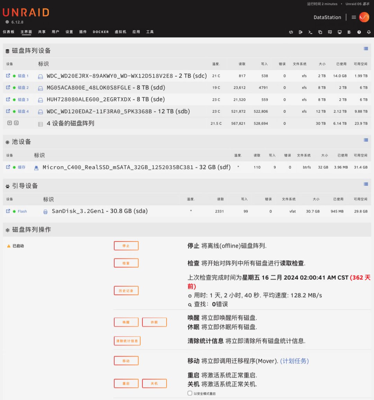
Task: Click the logout icon in the toolbar
Action: pos(301,32)
